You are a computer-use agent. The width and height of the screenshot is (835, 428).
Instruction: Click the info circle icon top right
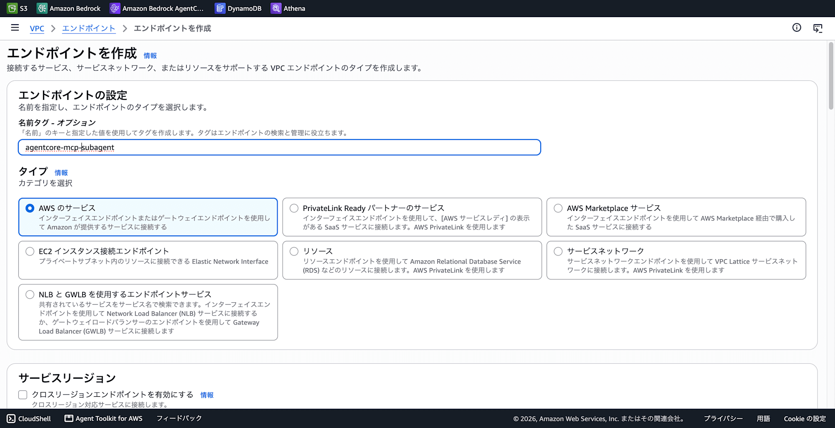(x=797, y=28)
